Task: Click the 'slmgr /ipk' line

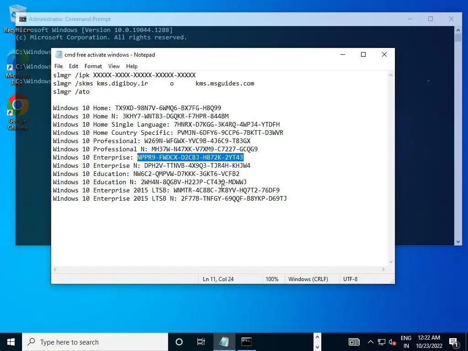Action: pyautogui.click(x=124, y=75)
